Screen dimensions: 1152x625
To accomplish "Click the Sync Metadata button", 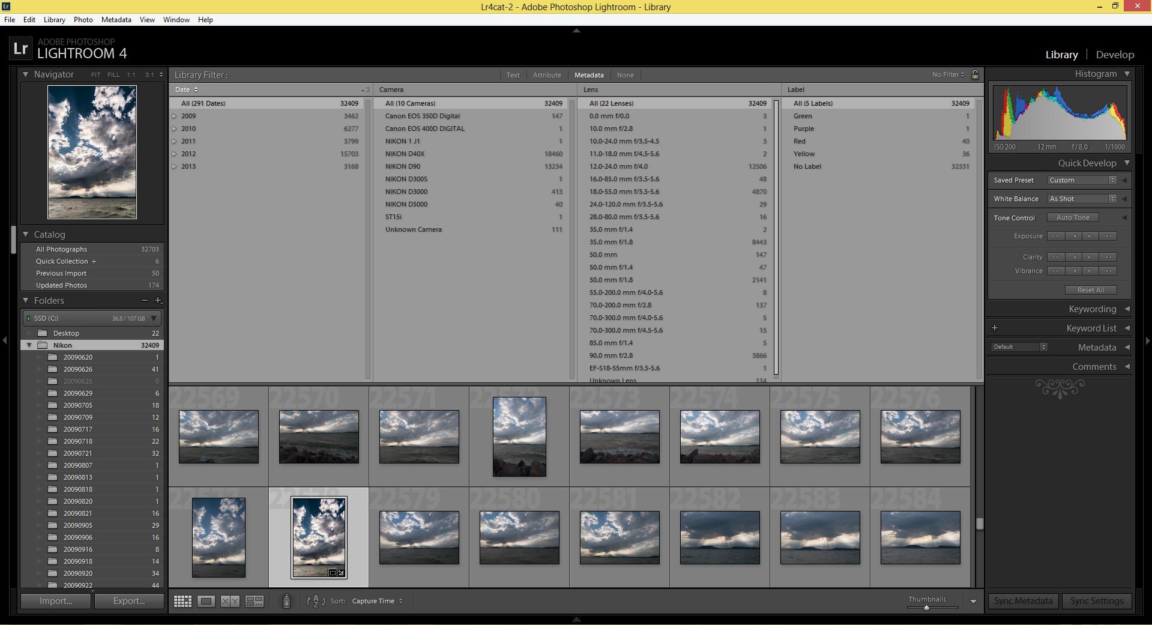I will 1023,601.
